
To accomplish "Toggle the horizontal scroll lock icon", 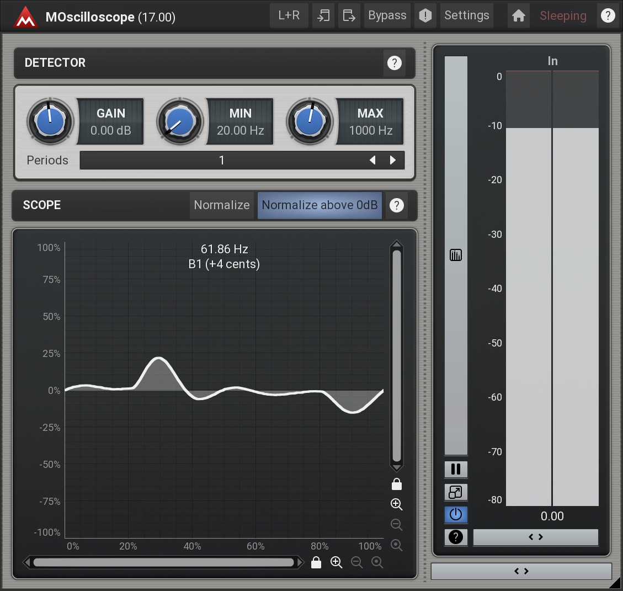I will 316,562.
